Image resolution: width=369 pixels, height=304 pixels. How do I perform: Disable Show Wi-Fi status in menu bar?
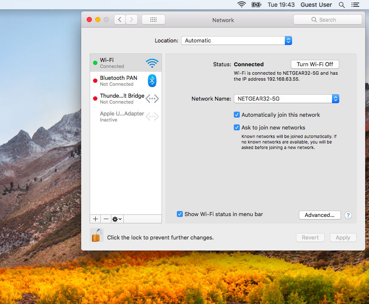(180, 214)
